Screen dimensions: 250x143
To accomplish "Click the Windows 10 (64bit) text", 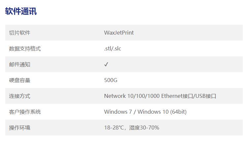I will 162,112.
